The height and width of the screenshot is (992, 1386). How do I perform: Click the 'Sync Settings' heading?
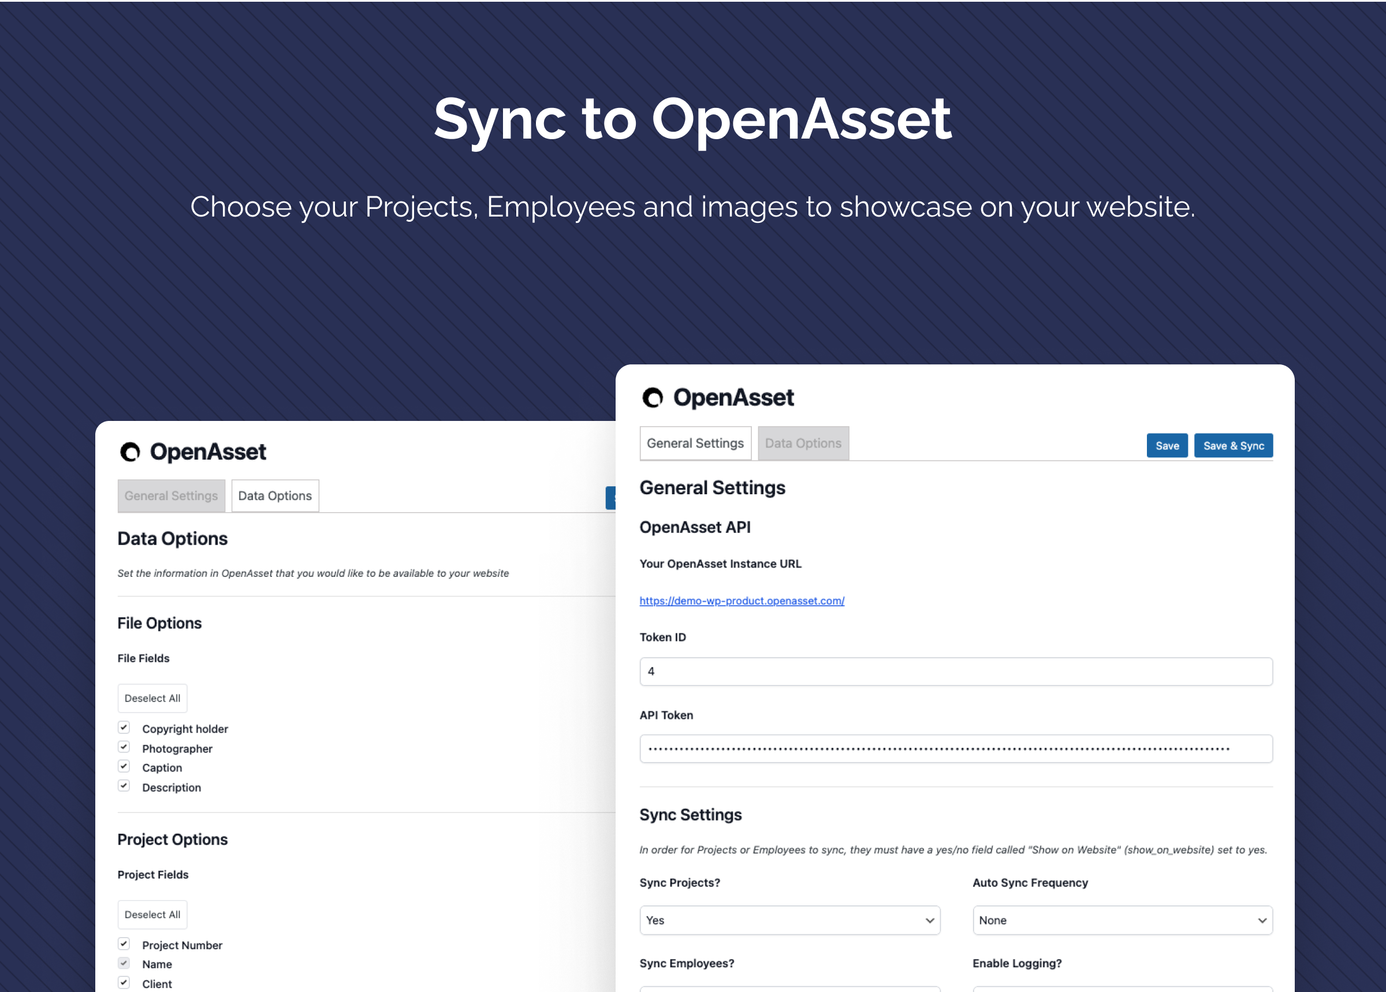pos(691,815)
